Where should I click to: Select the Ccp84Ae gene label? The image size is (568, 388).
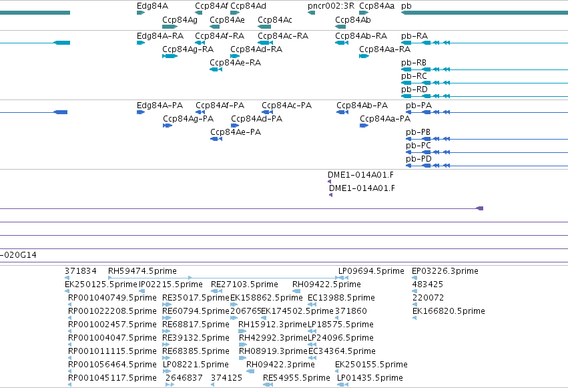pos(227,19)
